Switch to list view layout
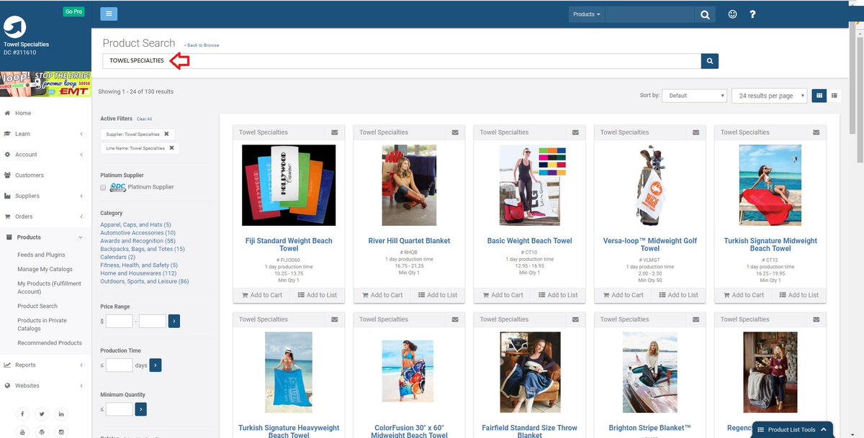The width and height of the screenshot is (864, 438). pyautogui.click(x=834, y=95)
